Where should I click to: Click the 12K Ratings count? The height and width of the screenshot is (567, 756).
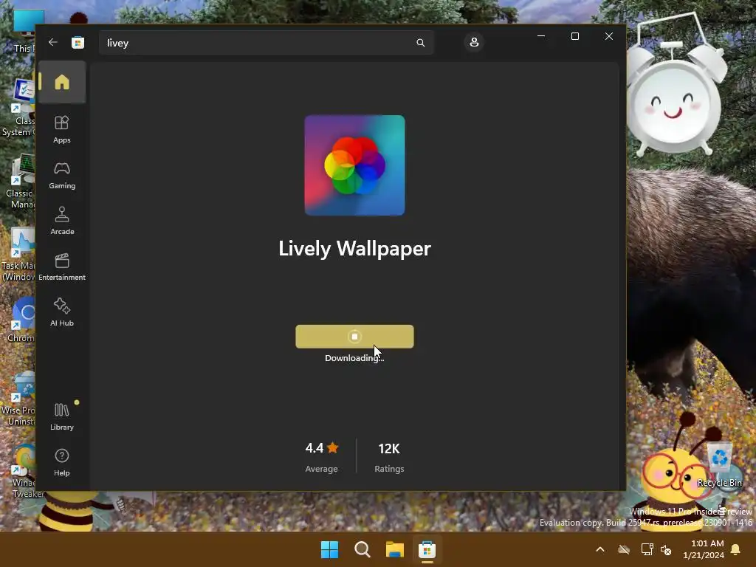[389, 456]
